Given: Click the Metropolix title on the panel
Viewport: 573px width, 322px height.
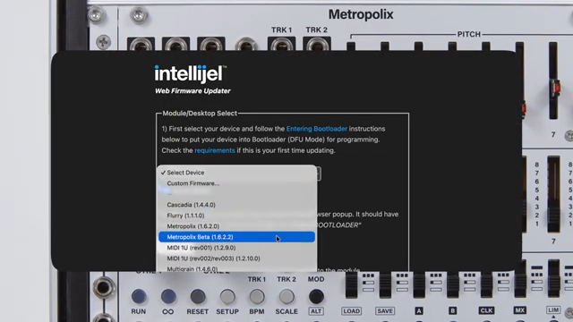Looking at the screenshot, I should click(361, 14).
